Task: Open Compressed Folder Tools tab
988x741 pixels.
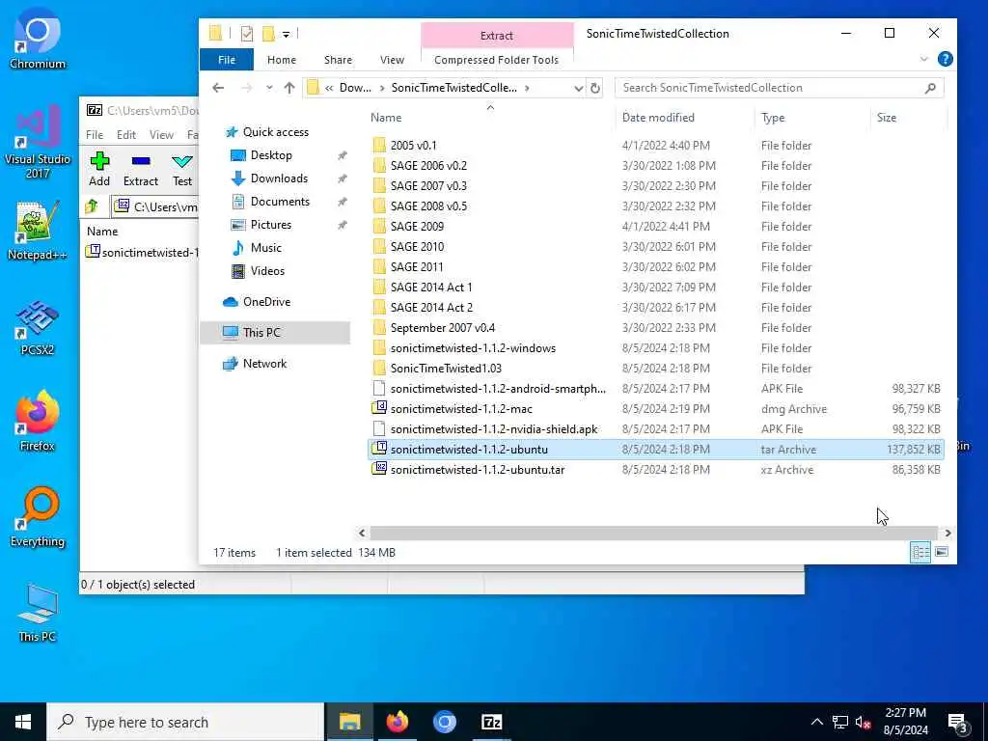Action: [x=496, y=60]
